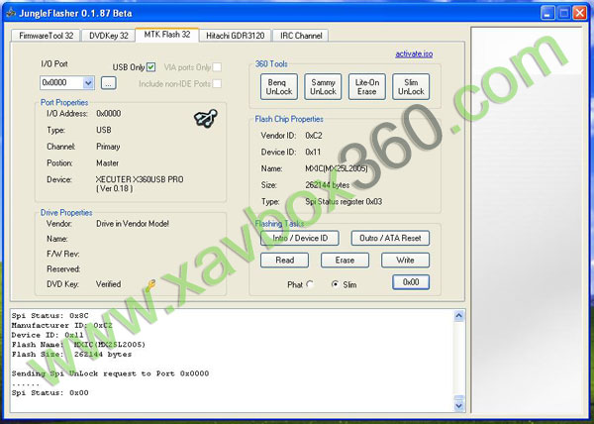Screen dimensions: 594x424
Task: Click the 'XECUTER X360USB PRO' device text
Action: point(140,179)
